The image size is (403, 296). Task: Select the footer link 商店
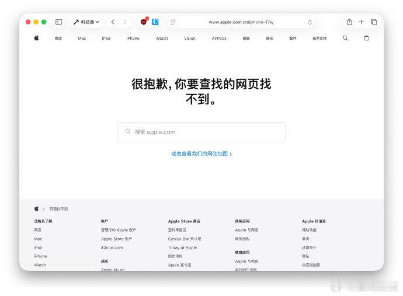(x=37, y=230)
